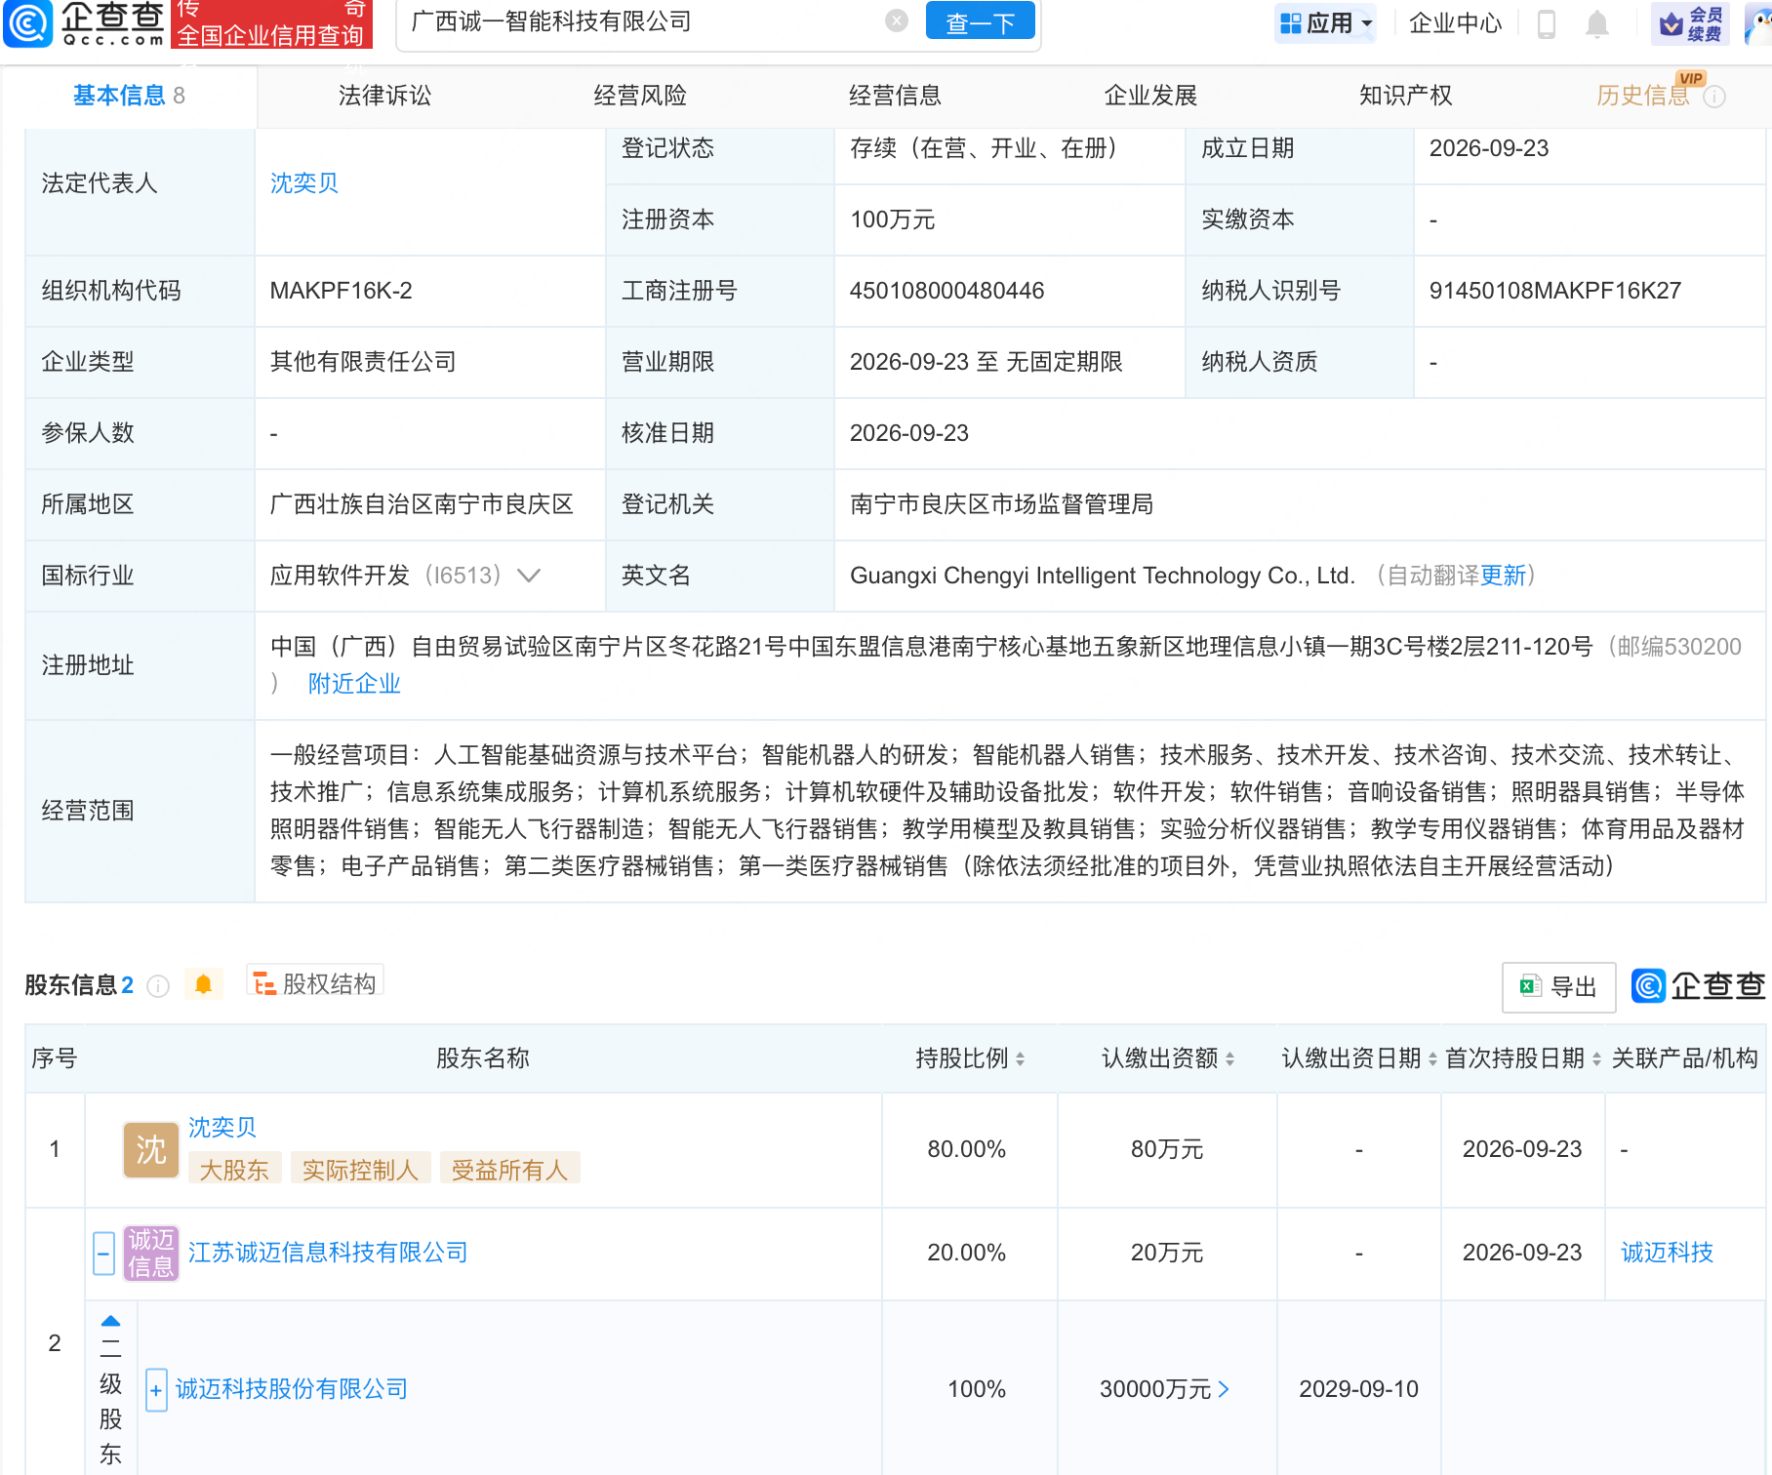Click shareholder info help icon

click(158, 986)
